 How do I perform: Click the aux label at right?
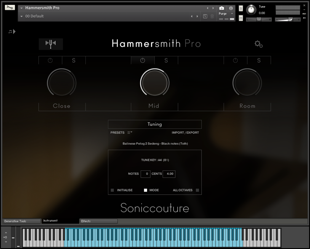click(304, 14)
